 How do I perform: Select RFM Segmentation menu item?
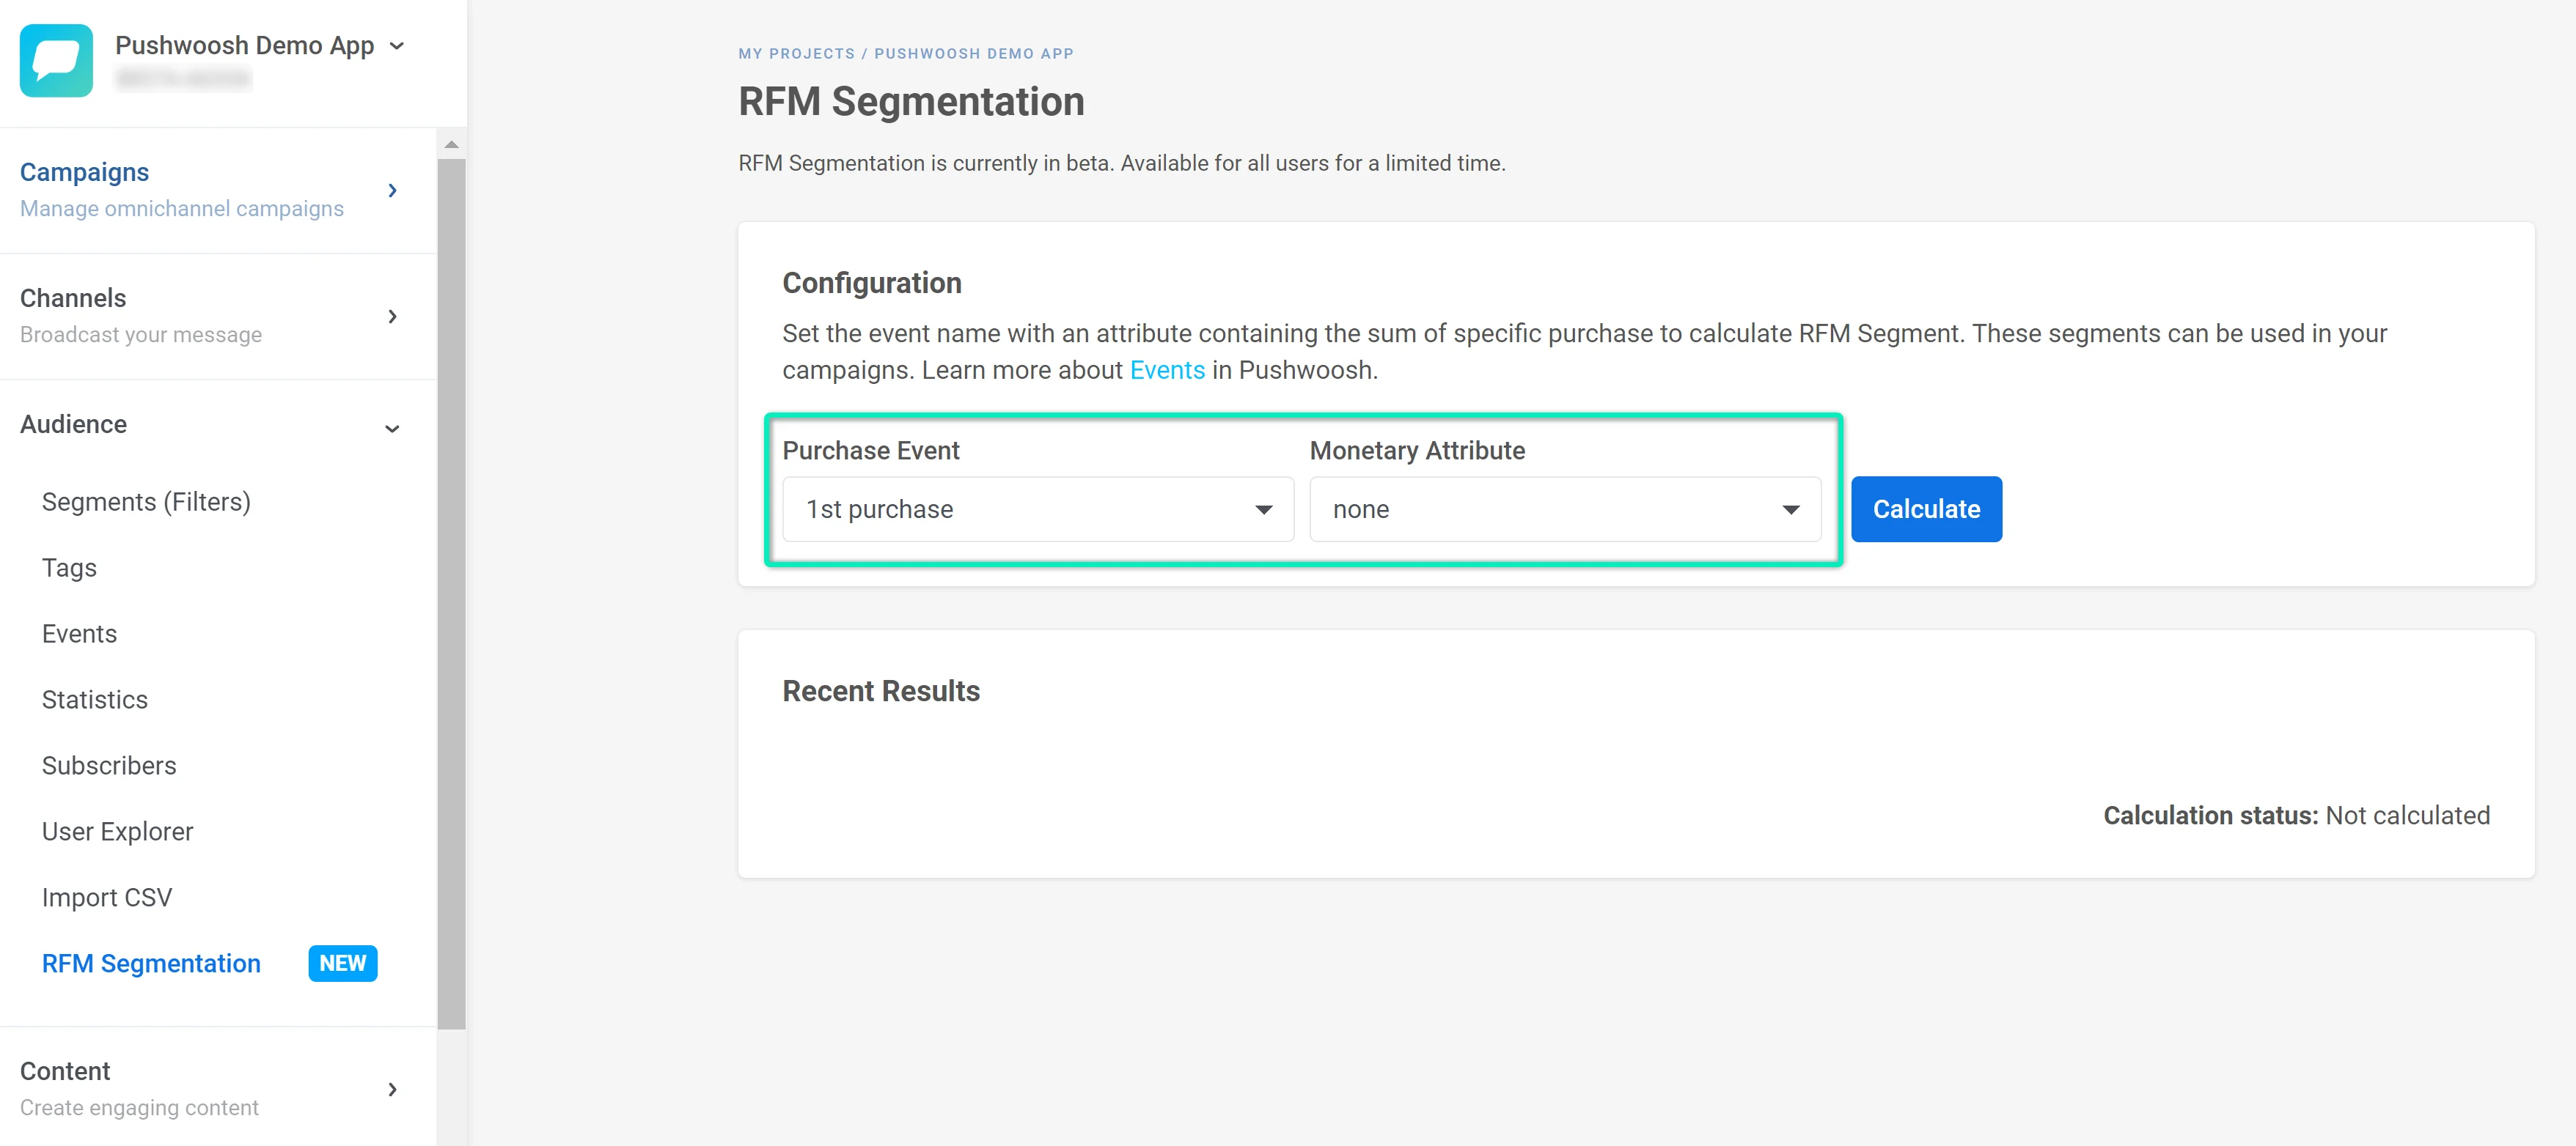pos(151,963)
